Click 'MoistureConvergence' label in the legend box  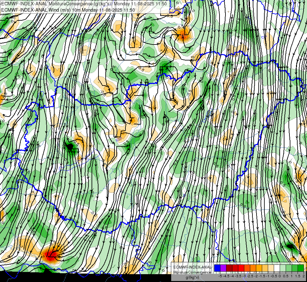[x=192, y=272]
